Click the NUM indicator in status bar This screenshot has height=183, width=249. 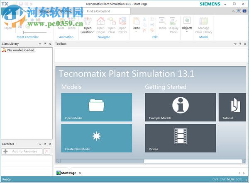231,179
